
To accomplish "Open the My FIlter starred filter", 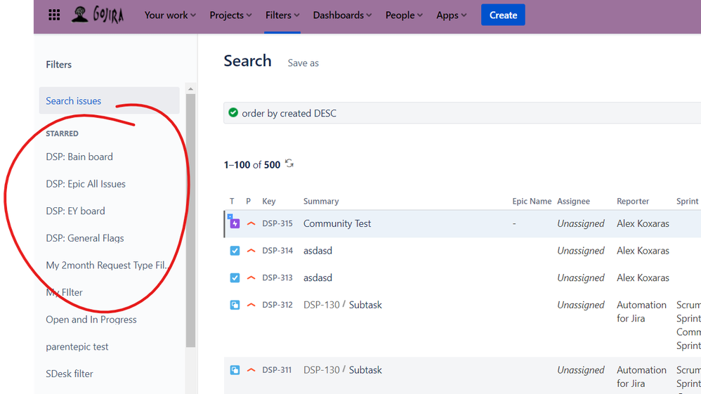I will 64,292.
